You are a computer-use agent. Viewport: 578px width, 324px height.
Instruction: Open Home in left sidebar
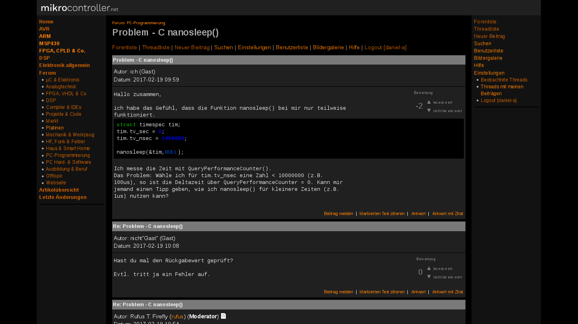[46, 22]
